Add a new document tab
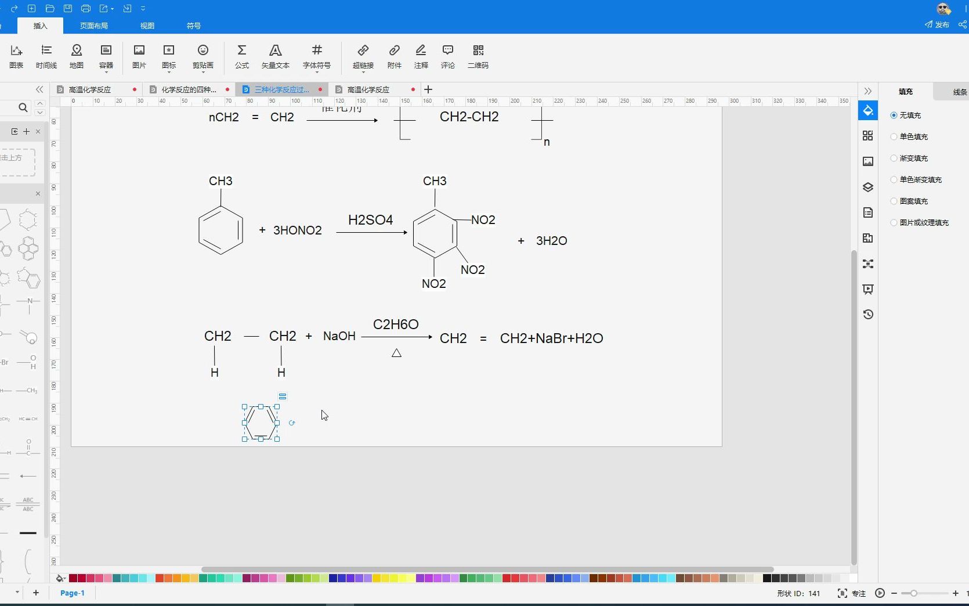Viewport: 969px width, 606px height. pos(428,89)
